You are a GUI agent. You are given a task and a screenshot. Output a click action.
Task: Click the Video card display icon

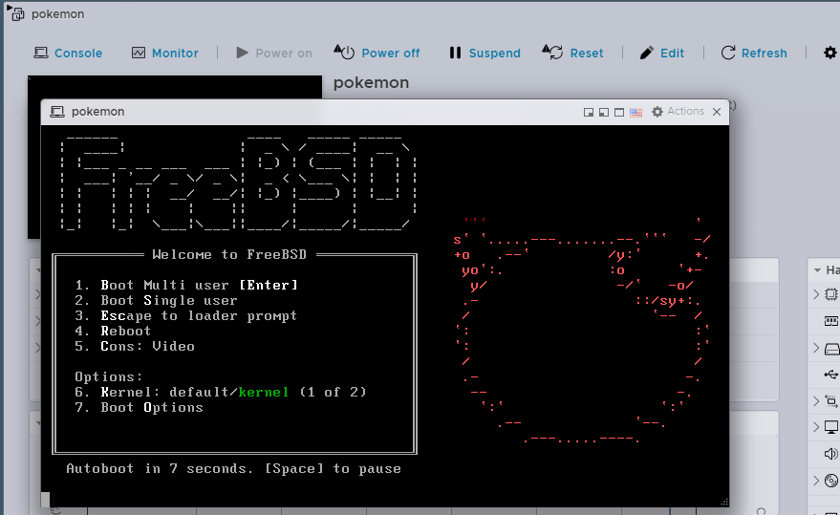click(x=831, y=427)
